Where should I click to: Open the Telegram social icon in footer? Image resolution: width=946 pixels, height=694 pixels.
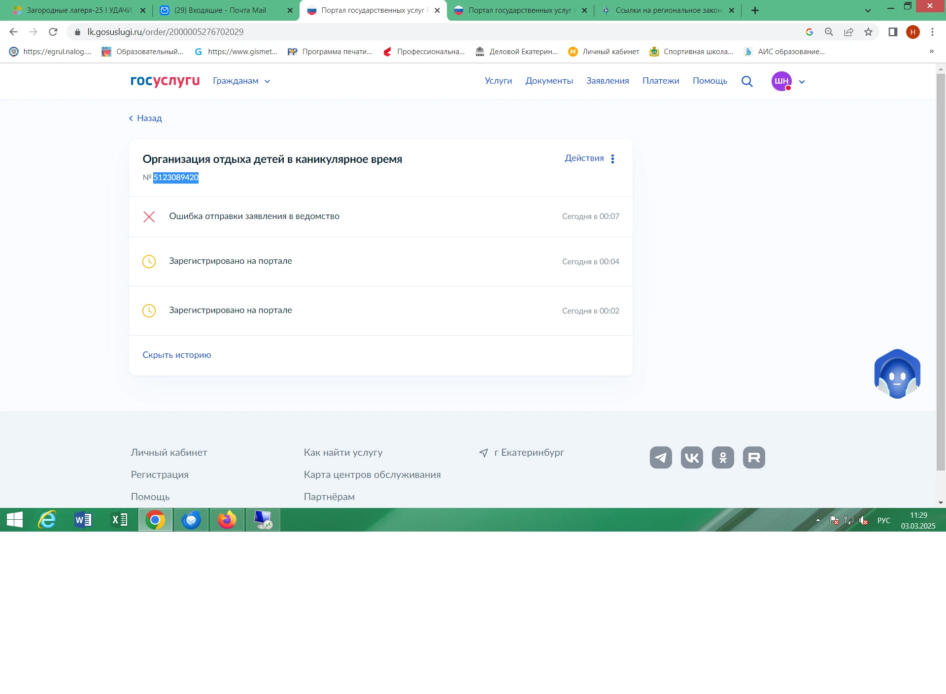point(661,458)
